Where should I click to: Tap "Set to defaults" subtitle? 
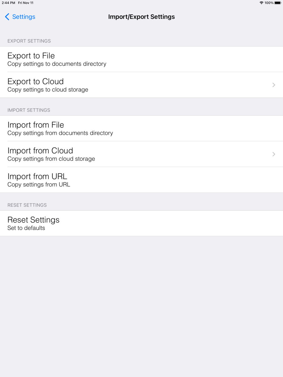[x=26, y=228]
